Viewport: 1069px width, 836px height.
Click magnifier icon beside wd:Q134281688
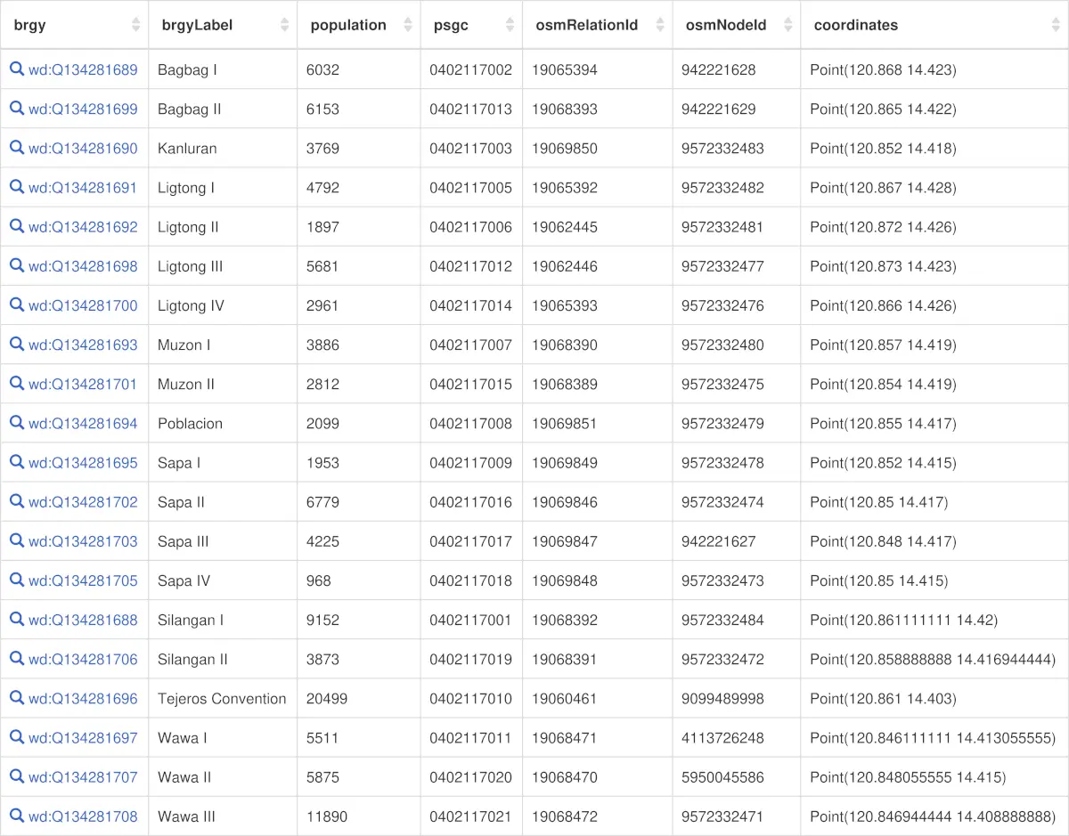tap(17, 618)
